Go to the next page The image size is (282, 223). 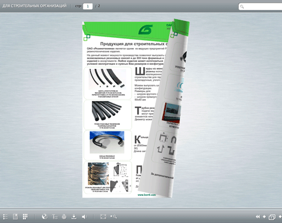click(280, 217)
